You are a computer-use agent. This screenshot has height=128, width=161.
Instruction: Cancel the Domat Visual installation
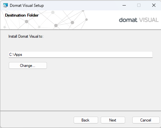pyautogui.click(x=146, y=120)
